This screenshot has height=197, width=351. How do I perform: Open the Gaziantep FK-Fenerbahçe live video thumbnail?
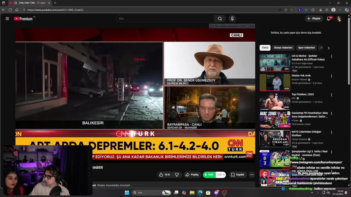point(275,120)
